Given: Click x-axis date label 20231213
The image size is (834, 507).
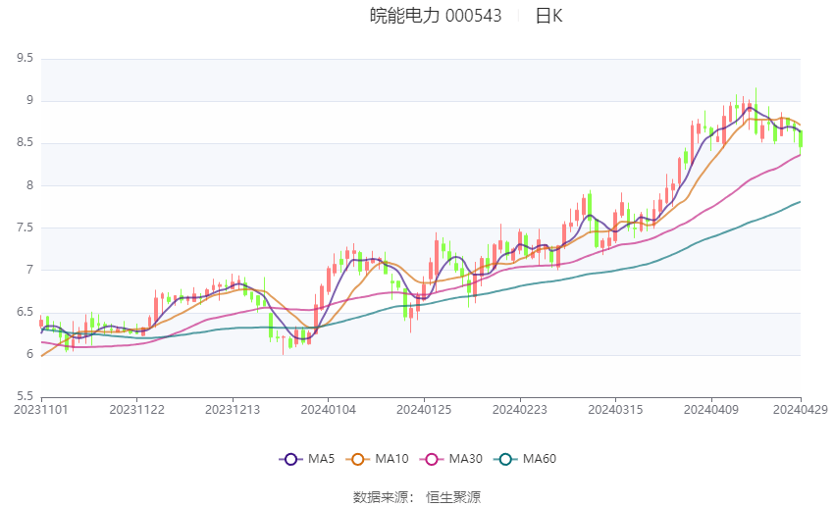Looking at the screenshot, I should tap(233, 410).
